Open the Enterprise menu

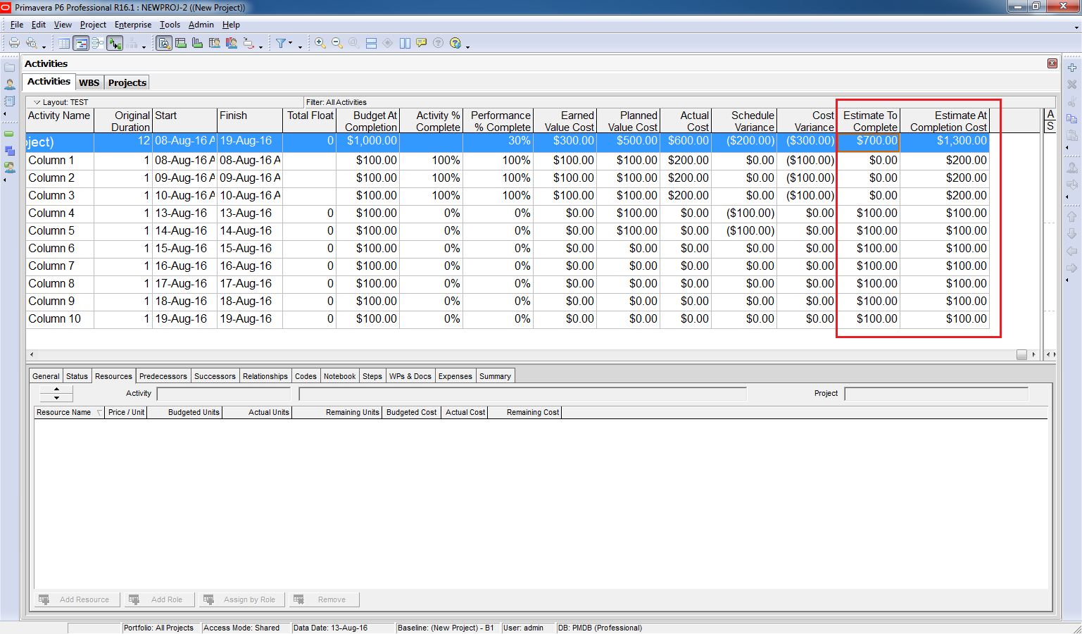pyautogui.click(x=132, y=25)
